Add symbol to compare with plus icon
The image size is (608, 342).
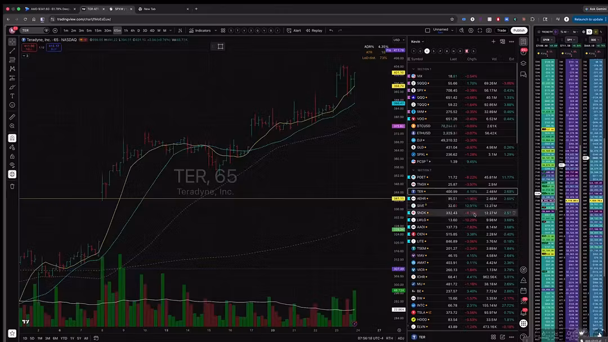point(55,30)
